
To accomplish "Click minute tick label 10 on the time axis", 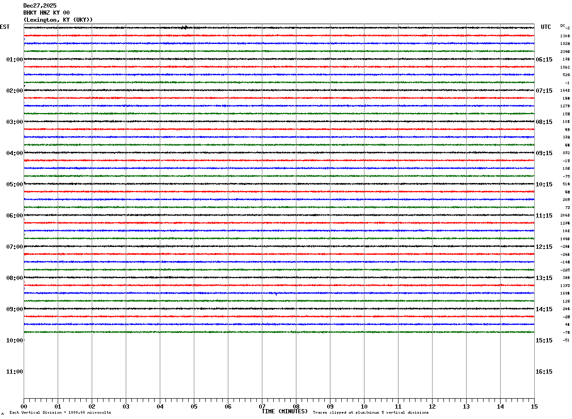I will [364, 407].
